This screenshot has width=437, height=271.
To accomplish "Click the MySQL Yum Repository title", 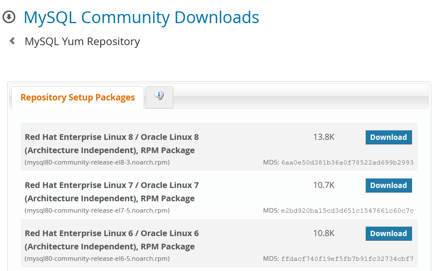I will 82,42.
